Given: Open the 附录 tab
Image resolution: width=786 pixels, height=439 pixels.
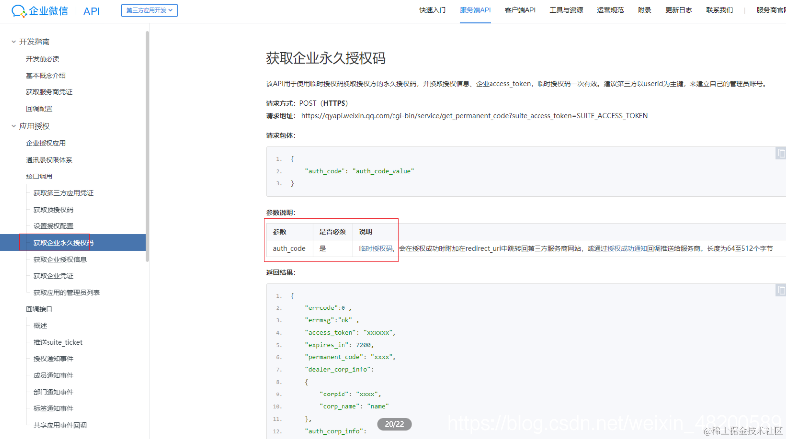Looking at the screenshot, I should click(x=644, y=10).
